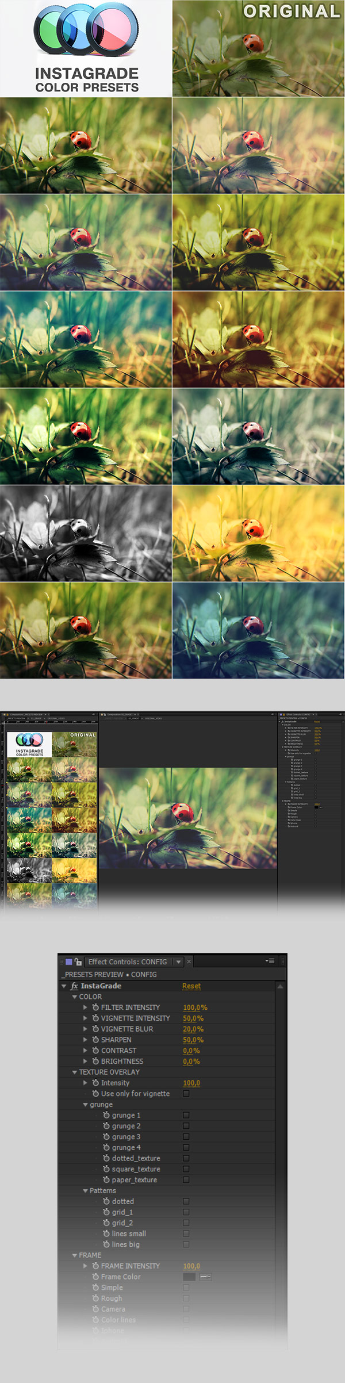
Task: Click the VIGNETTE INTENSITY value 50,0%
Action: click(193, 1018)
